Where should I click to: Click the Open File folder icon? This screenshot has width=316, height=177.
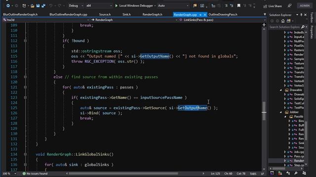(32, 6)
